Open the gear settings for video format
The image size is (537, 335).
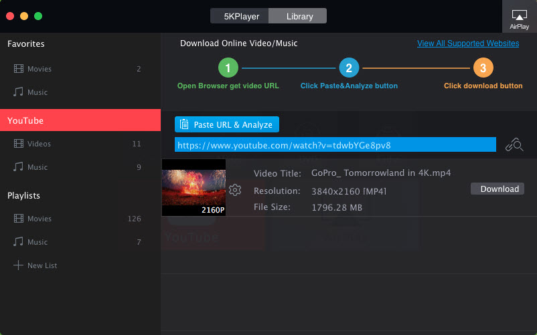235,190
